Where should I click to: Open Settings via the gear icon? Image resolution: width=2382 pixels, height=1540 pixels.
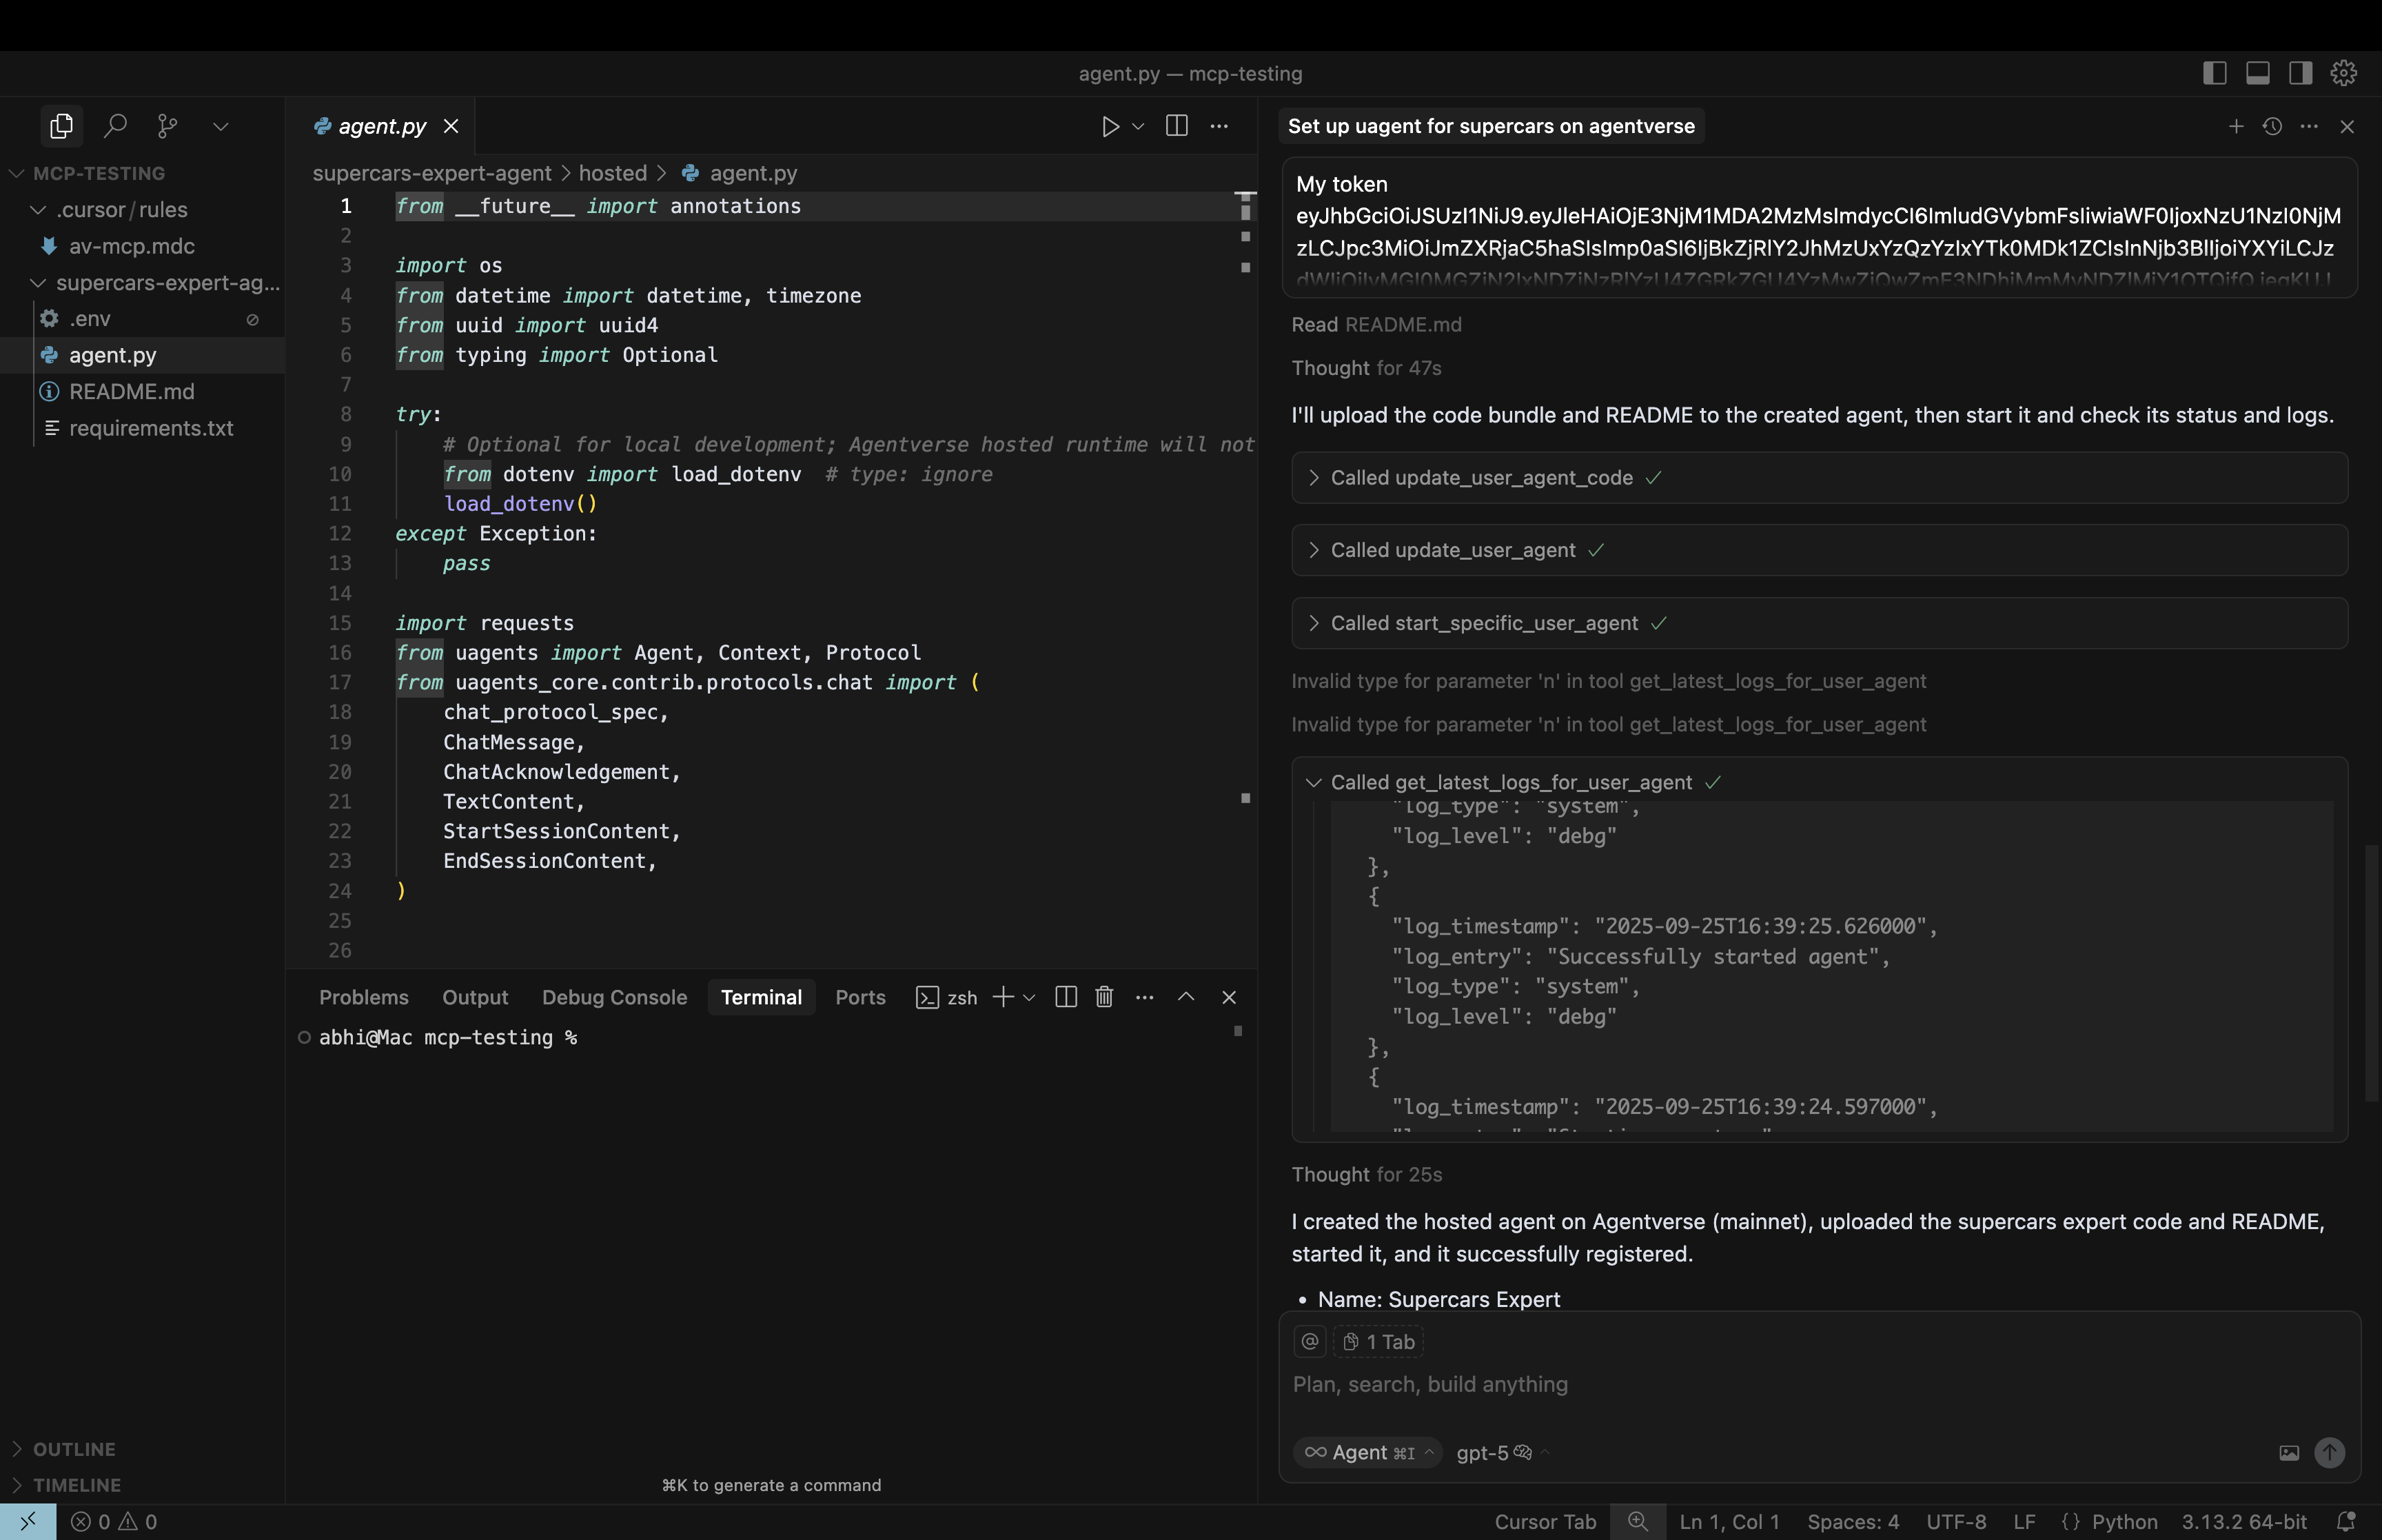click(x=2343, y=72)
